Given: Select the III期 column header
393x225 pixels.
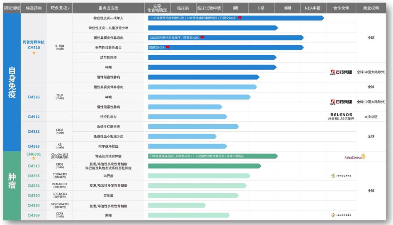Looking at the screenshot, I should tap(287, 8).
